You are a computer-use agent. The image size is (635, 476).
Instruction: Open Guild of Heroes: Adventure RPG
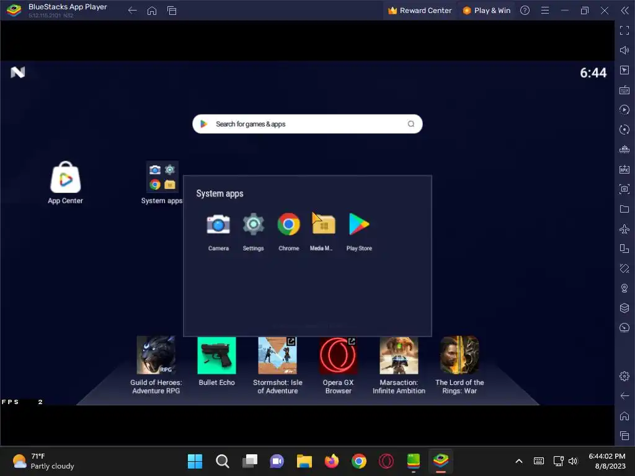pos(156,355)
